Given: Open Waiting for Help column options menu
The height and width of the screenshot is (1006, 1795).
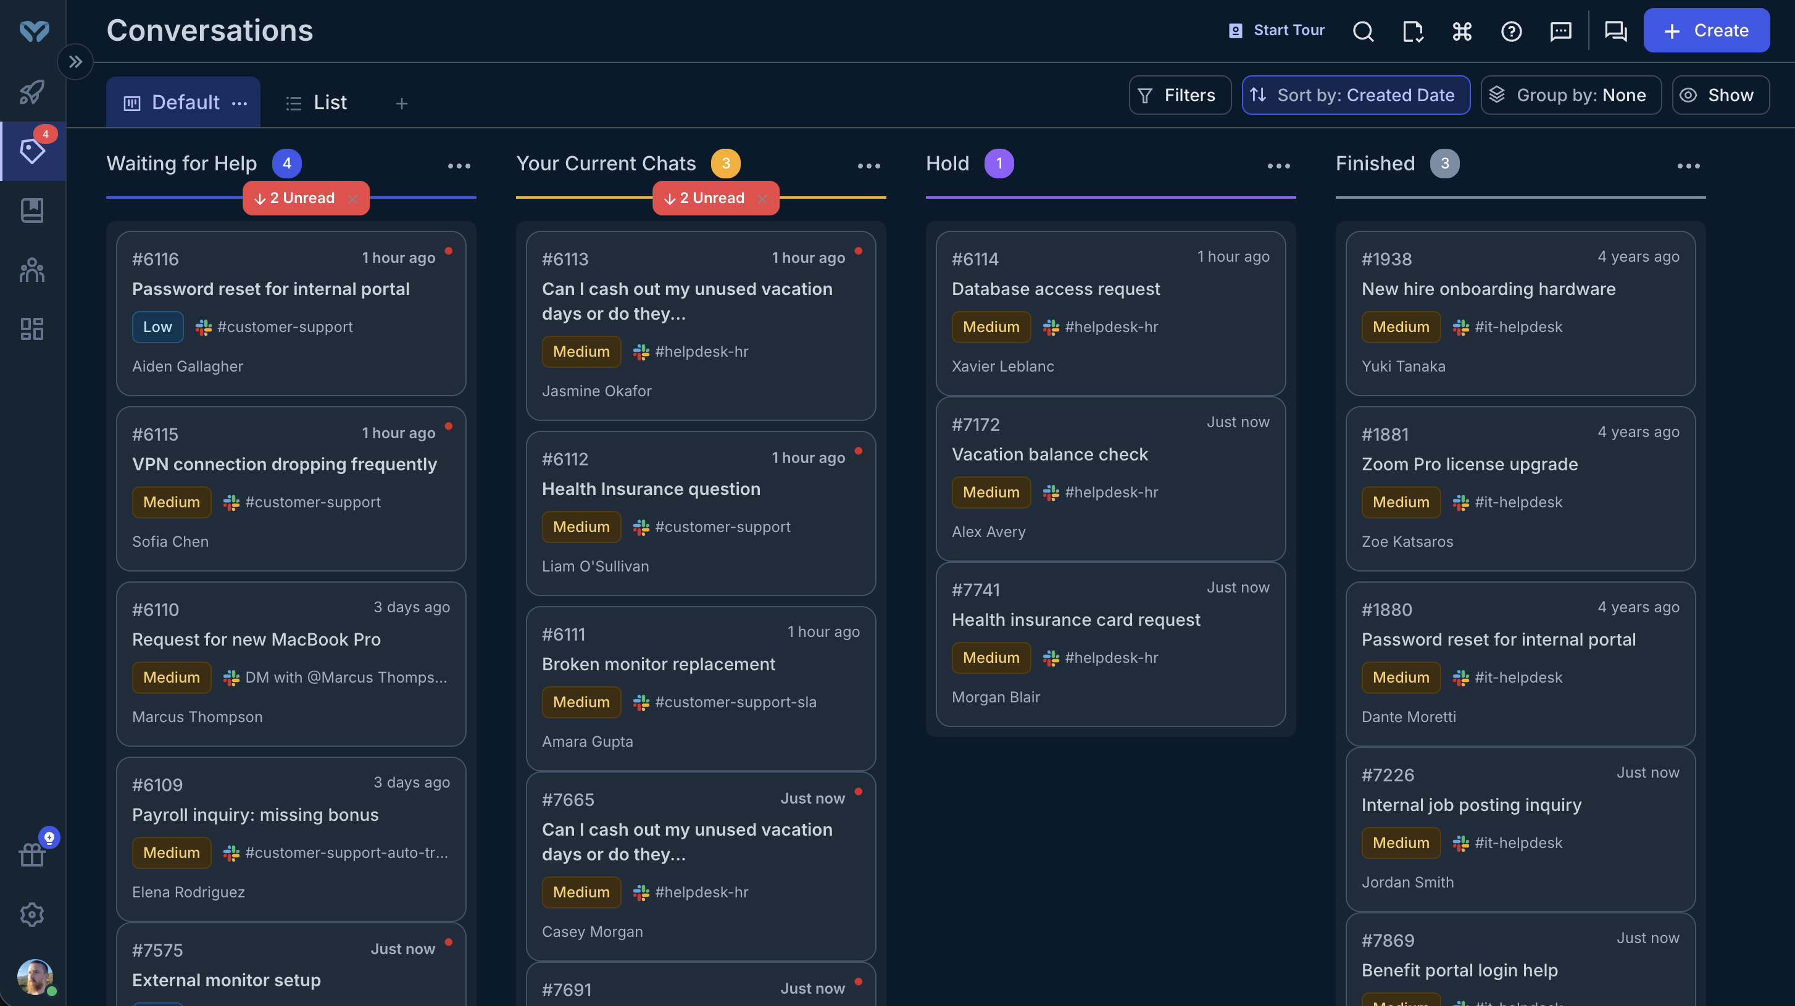Looking at the screenshot, I should [459, 166].
